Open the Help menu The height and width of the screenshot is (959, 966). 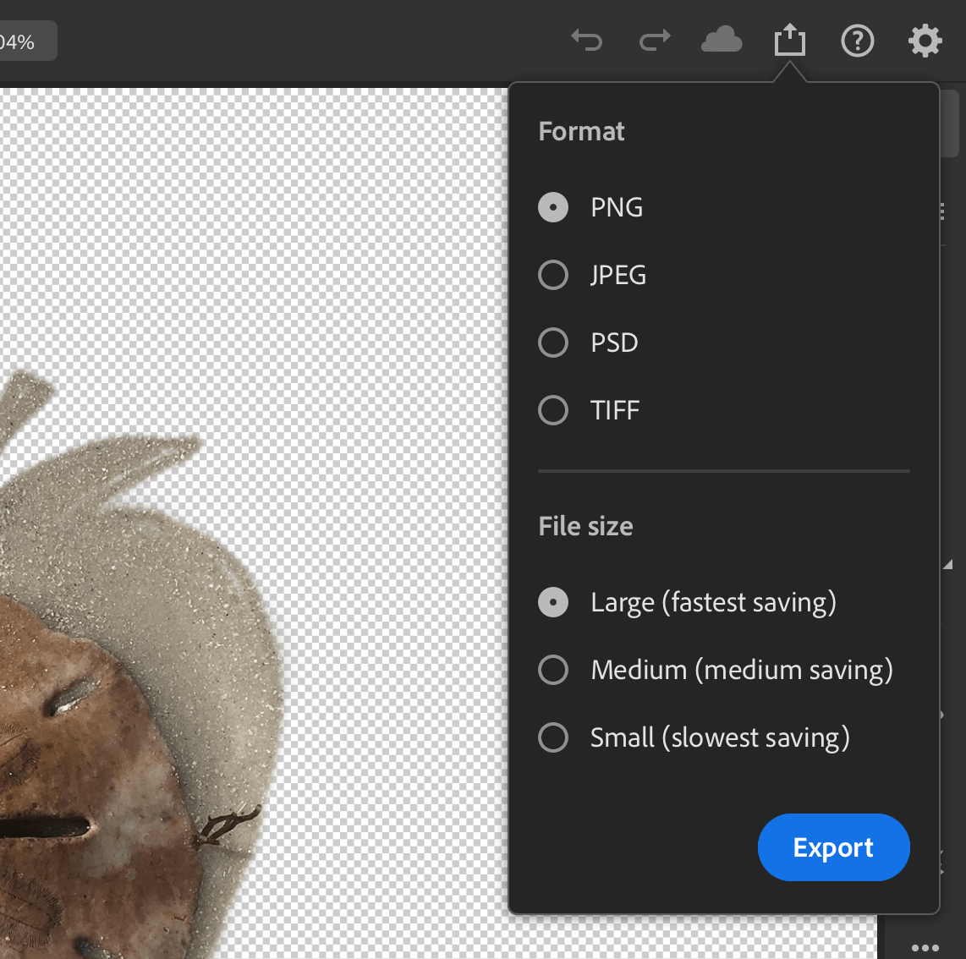coord(858,40)
